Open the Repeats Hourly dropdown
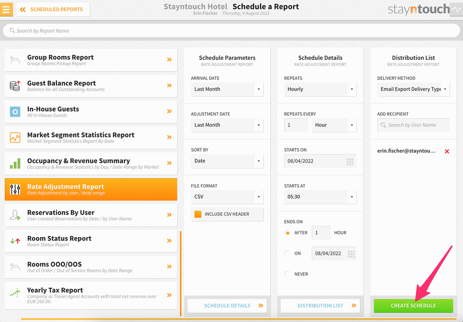463x322 pixels. [x=321, y=89]
